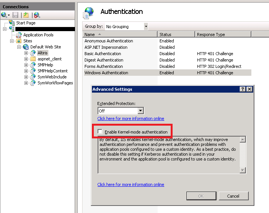The width and height of the screenshot is (269, 213).
Task: Click the Up folder toolbar icon
Action: point(26,15)
